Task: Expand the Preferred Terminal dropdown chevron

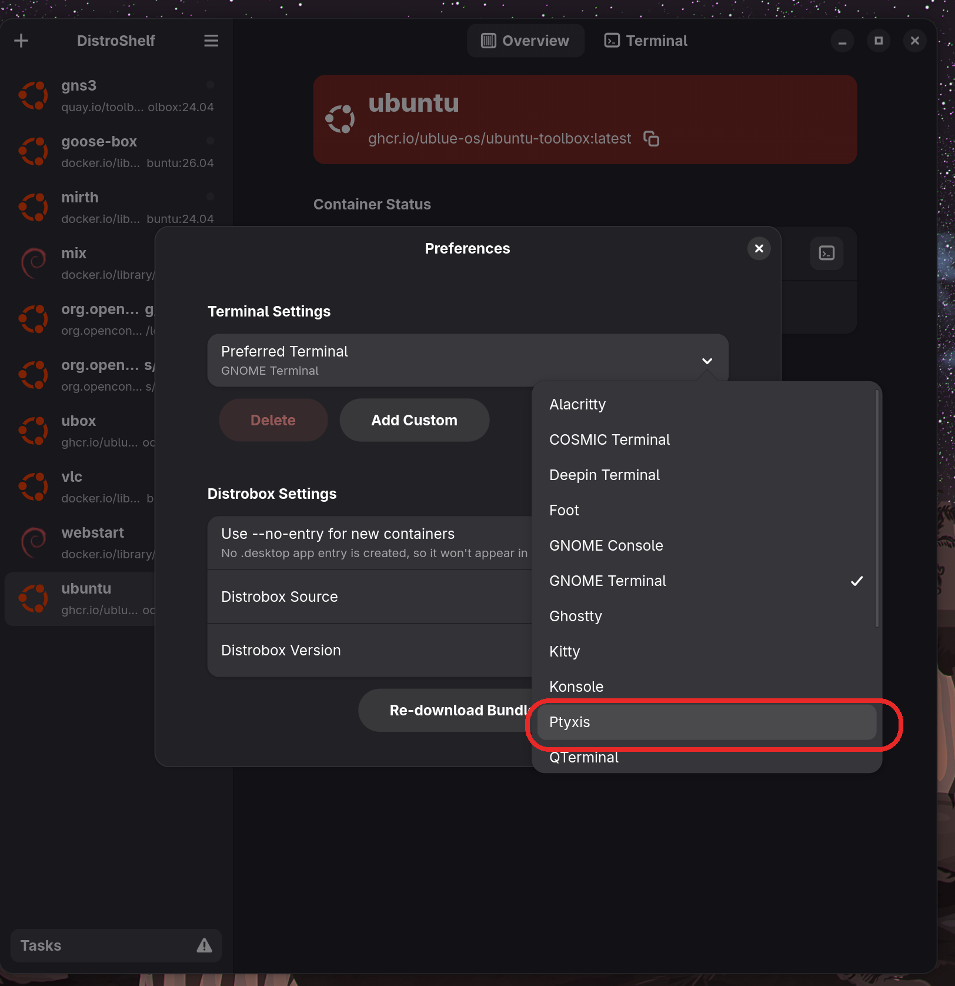Action: (707, 361)
